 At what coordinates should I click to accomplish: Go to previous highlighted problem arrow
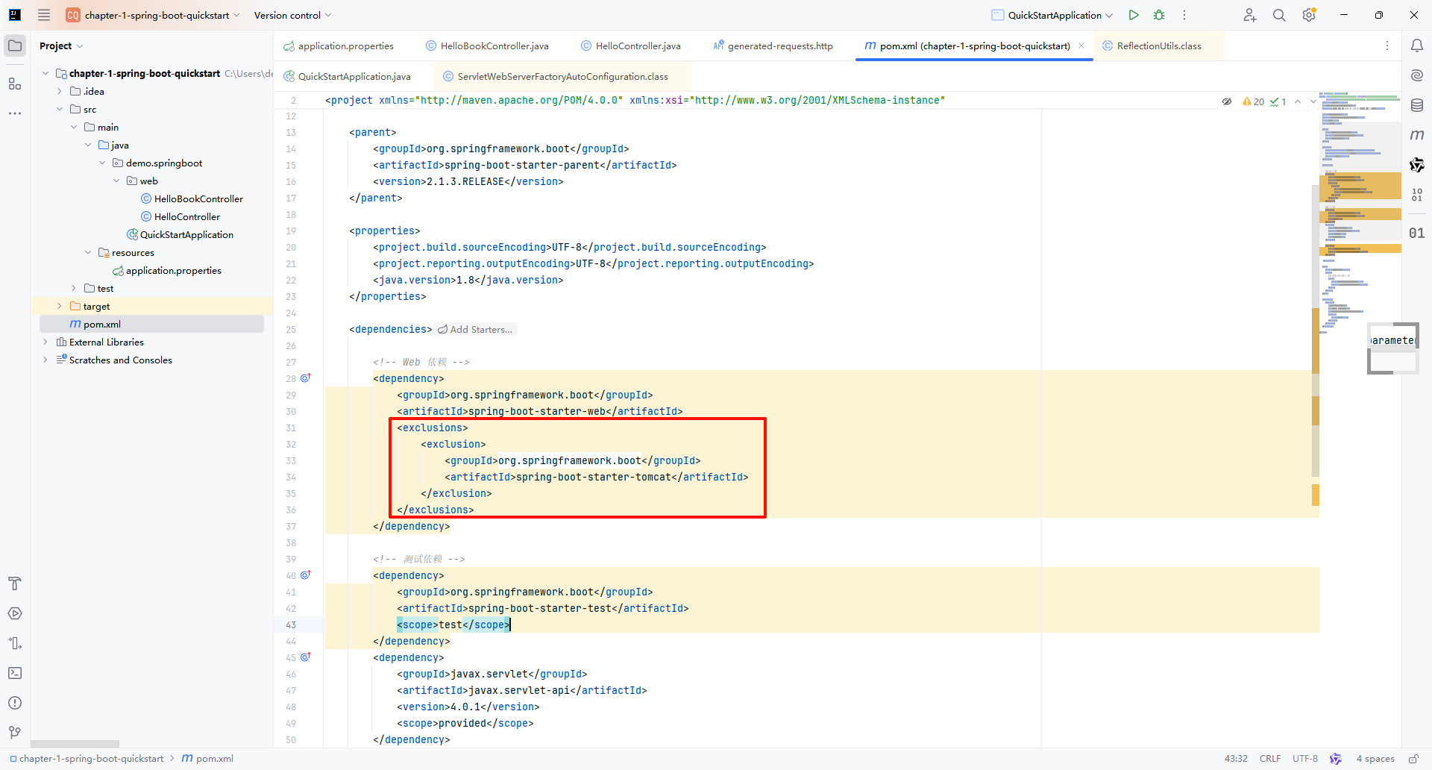[x=1298, y=101]
